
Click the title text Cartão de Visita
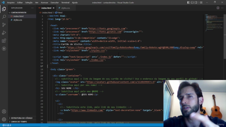(71, 44)
